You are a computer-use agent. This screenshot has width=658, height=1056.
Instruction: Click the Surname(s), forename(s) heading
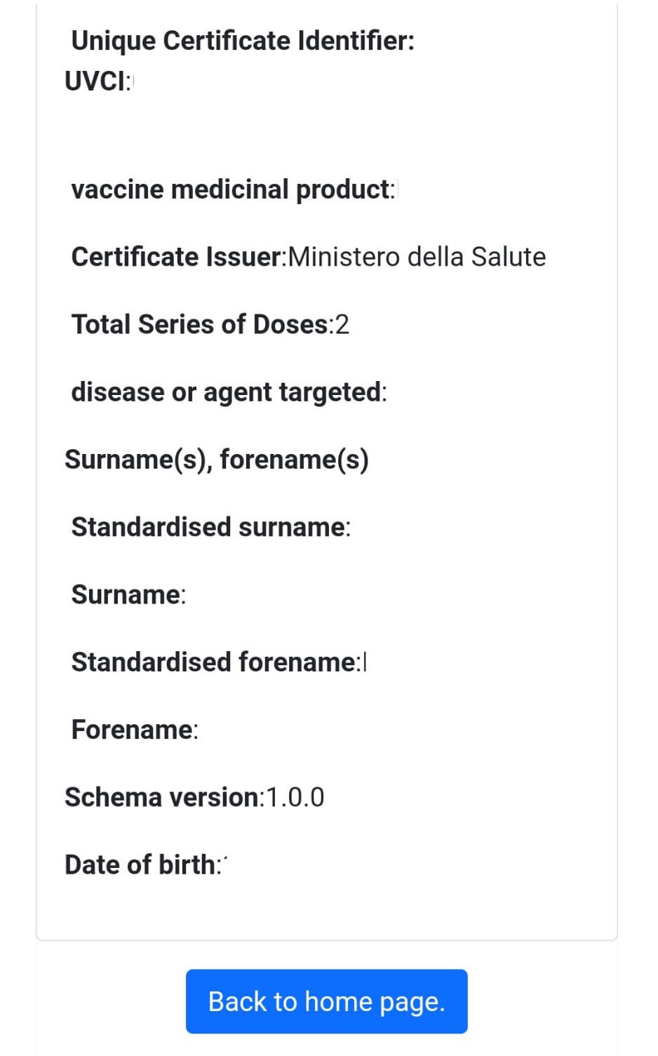pos(216,460)
